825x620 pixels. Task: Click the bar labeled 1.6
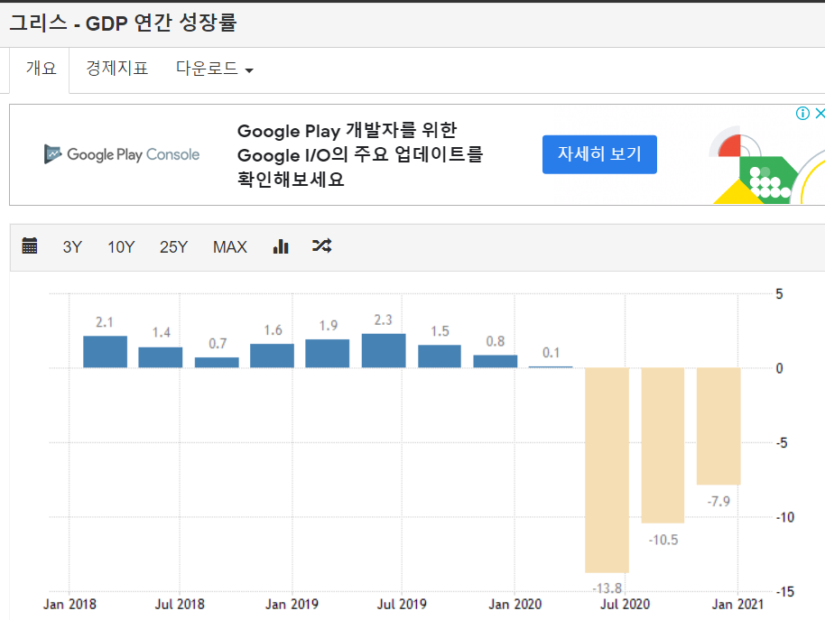(x=272, y=356)
